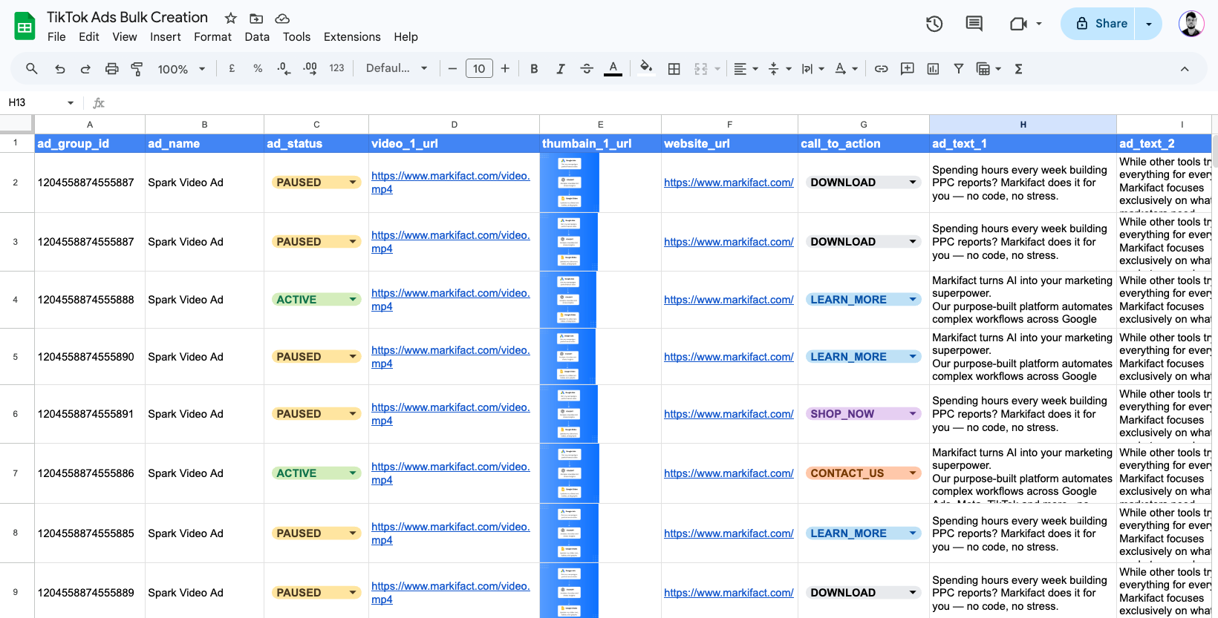Toggle italic formatting
The image size is (1218, 618).
click(560, 68)
